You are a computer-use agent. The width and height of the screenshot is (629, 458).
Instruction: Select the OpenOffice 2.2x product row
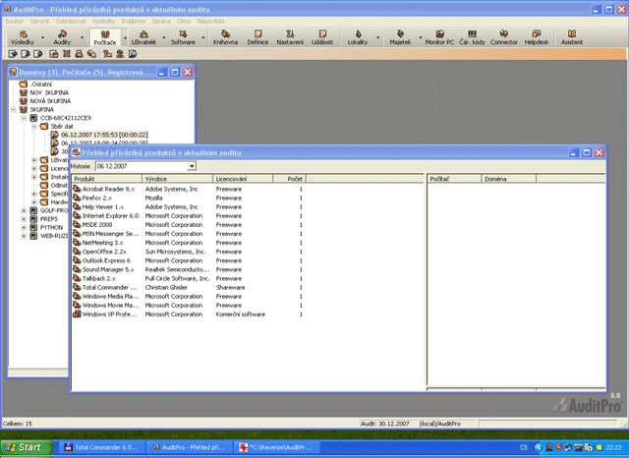coord(188,252)
